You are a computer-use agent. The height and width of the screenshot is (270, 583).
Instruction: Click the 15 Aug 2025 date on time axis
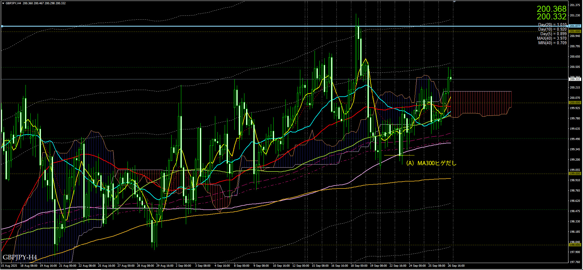coord(9,266)
